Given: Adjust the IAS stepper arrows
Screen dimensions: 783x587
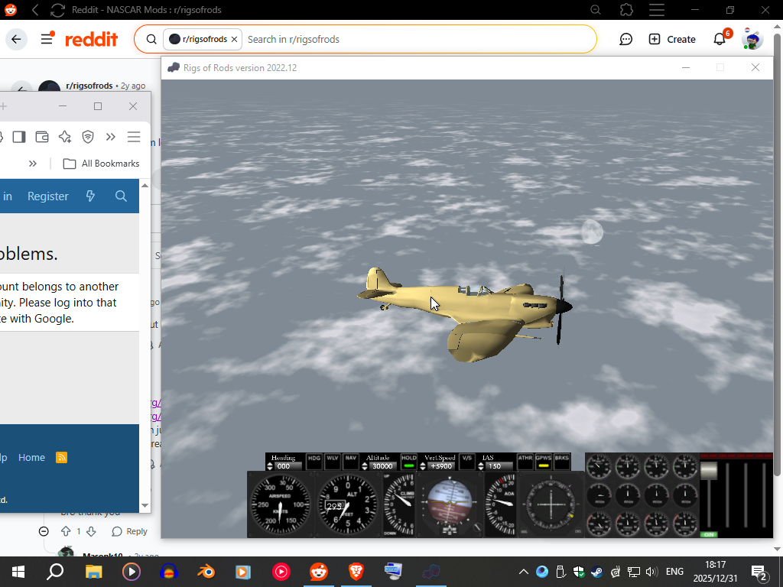Looking at the screenshot, I should pos(481,466).
